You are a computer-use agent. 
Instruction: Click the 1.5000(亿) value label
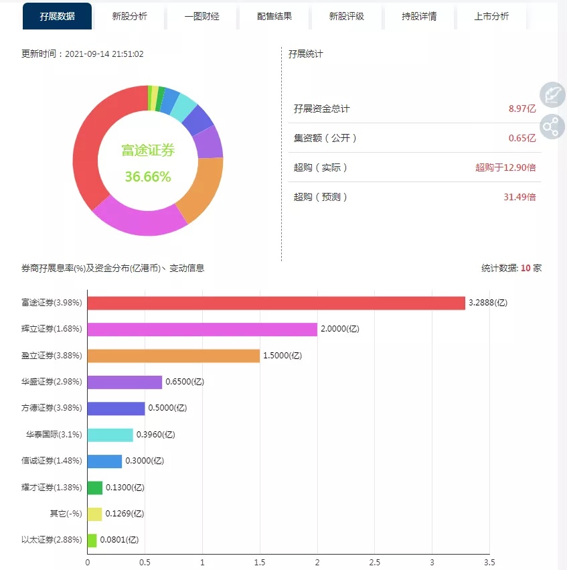pos(282,355)
